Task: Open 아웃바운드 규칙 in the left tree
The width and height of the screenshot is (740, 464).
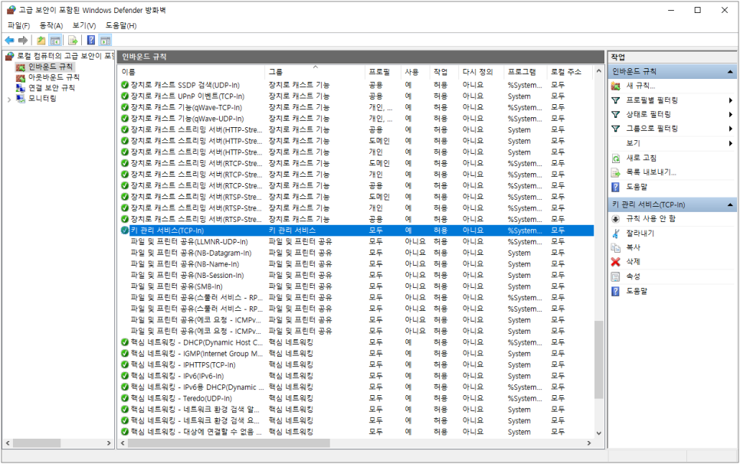Action: click(54, 77)
